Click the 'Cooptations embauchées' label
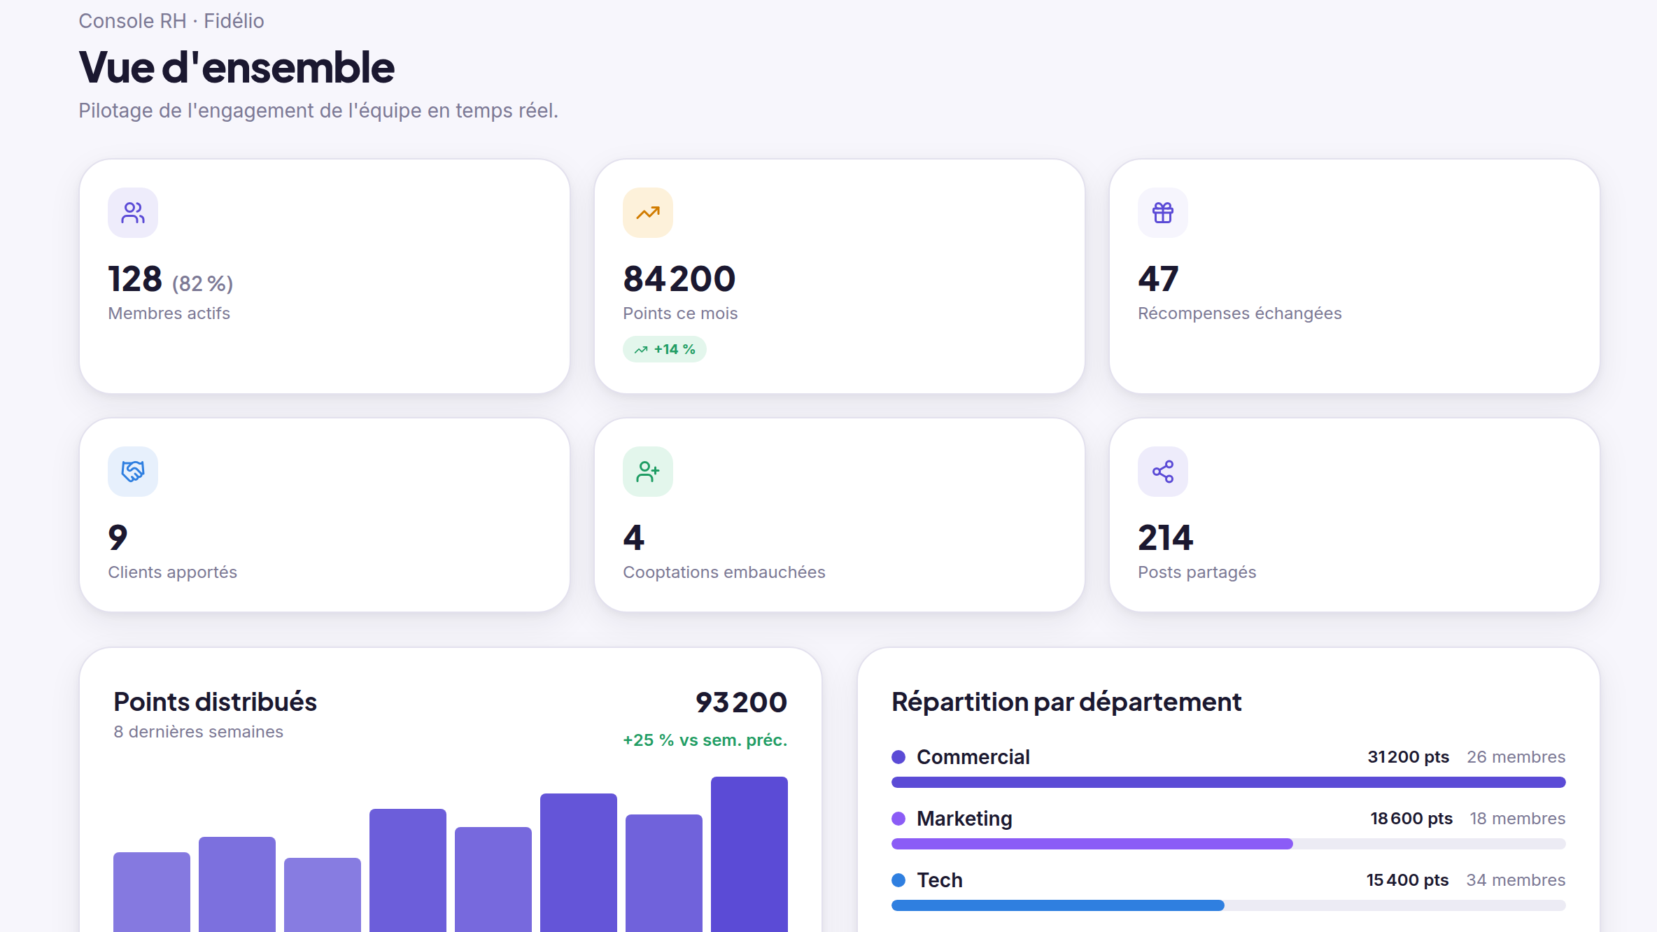1657x932 pixels. tap(724, 572)
